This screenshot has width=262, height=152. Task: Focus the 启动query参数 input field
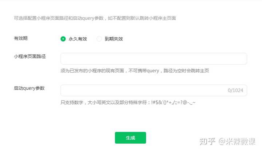(154, 90)
